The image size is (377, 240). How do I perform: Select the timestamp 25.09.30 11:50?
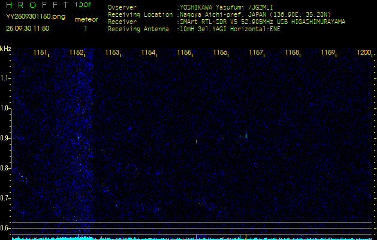coord(28,28)
